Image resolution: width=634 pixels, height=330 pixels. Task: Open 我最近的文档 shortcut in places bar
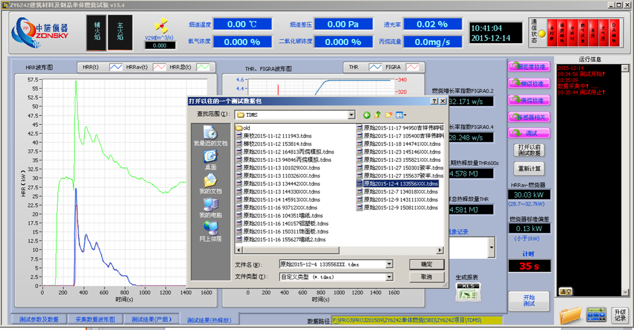[x=210, y=136]
